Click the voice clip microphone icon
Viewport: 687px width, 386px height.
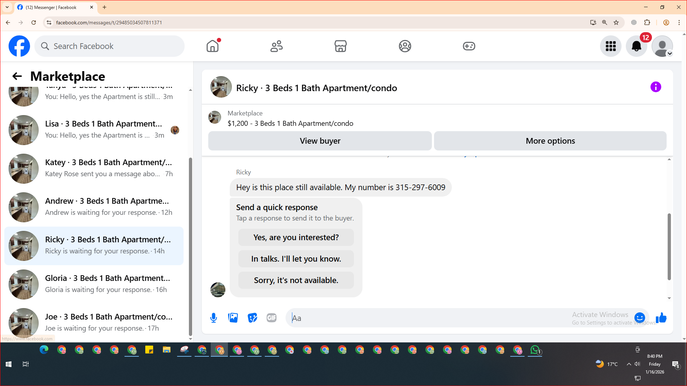pyautogui.click(x=214, y=318)
